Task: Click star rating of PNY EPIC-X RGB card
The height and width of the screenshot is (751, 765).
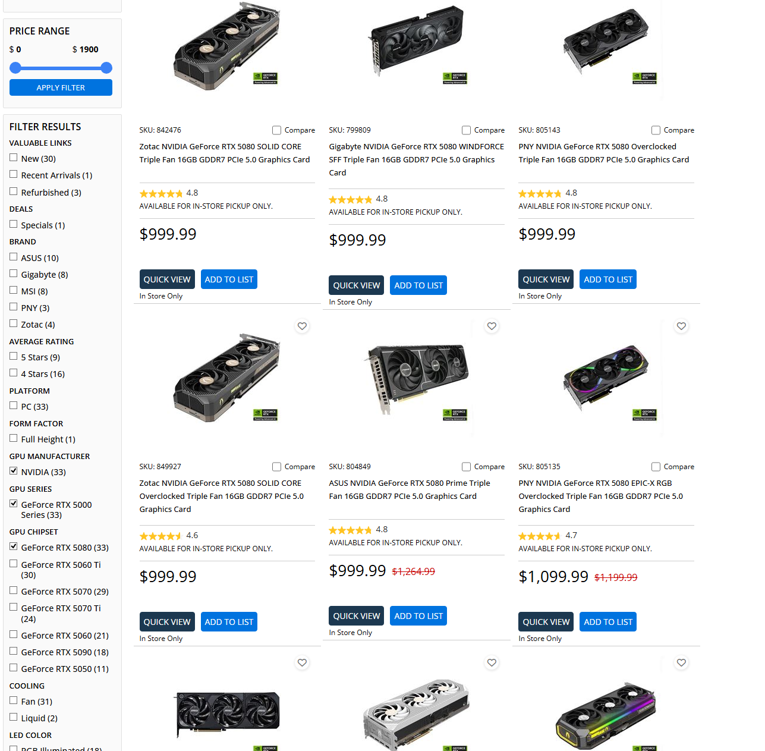Action: coord(540,536)
